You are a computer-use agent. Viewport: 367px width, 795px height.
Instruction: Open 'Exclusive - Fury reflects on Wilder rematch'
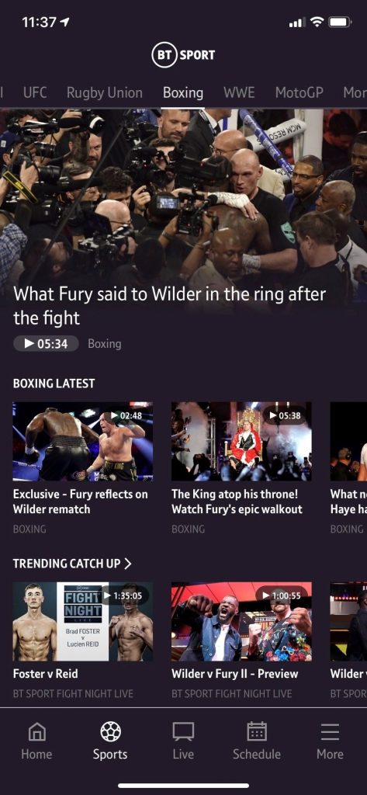click(80, 502)
